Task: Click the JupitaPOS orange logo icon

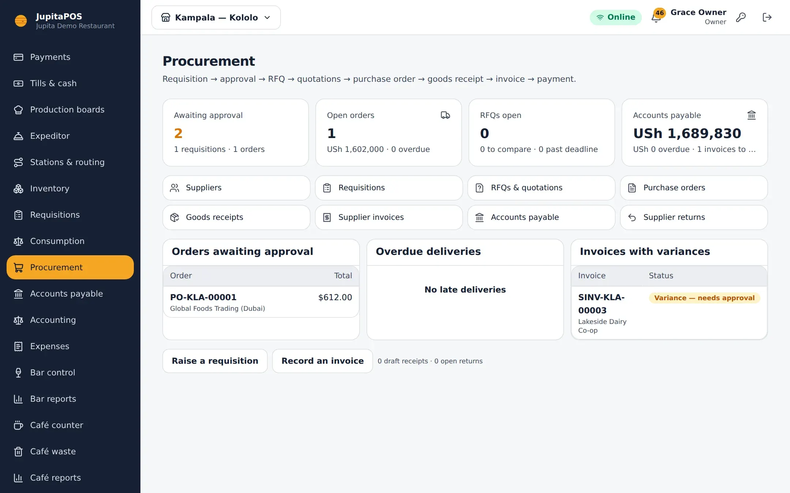Action: (x=21, y=21)
